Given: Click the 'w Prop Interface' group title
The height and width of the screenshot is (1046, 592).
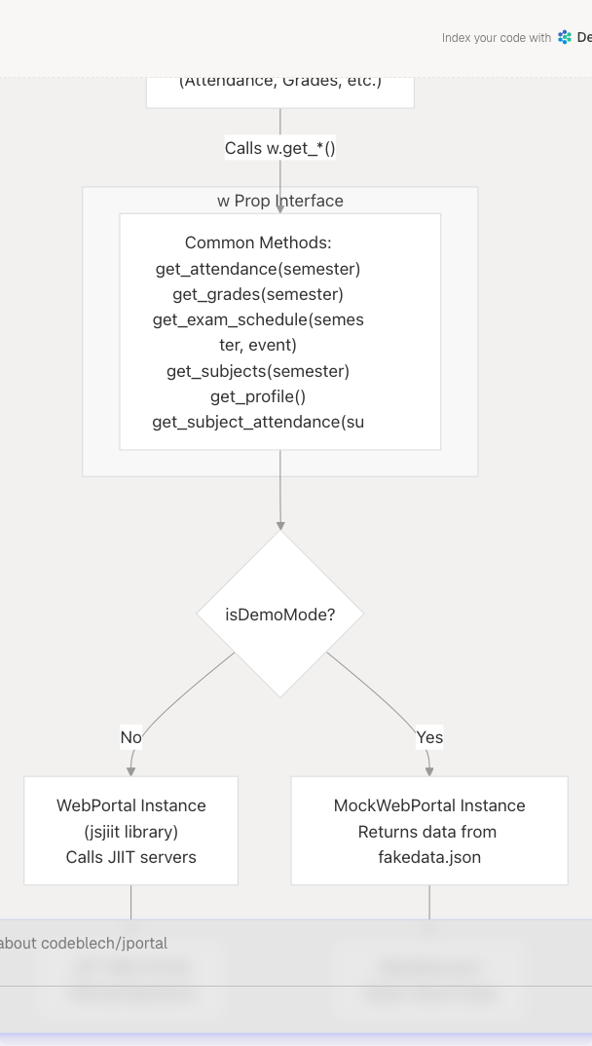Looking at the screenshot, I should (280, 201).
